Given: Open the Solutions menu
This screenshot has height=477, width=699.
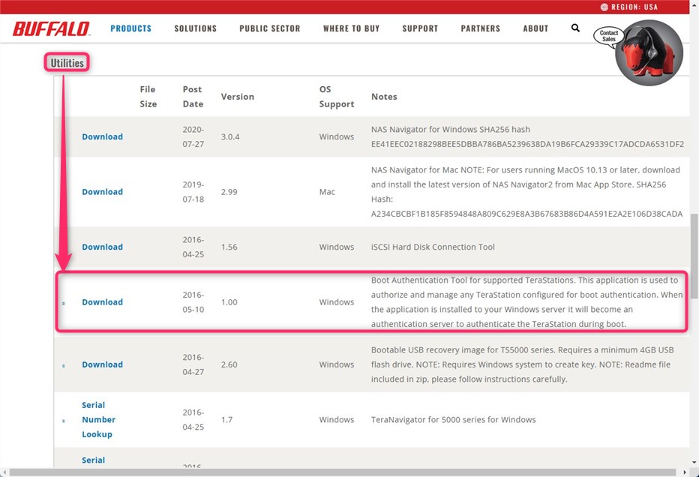Looking at the screenshot, I should click(x=195, y=28).
